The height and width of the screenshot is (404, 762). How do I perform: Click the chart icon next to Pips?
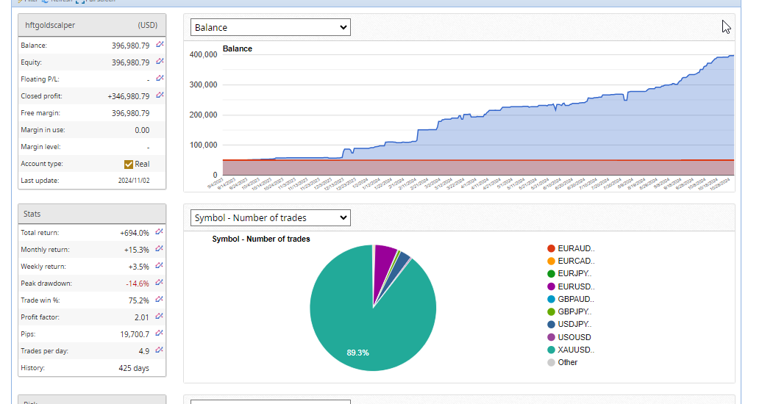tap(160, 334)
